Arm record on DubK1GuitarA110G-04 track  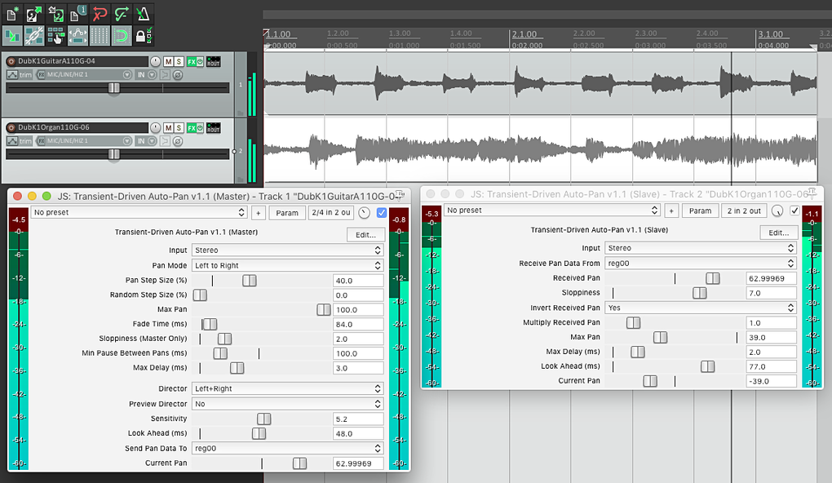tap(11, 61)
